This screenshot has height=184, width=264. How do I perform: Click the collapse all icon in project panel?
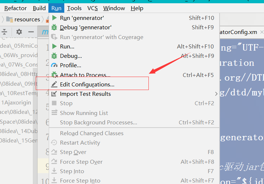pyautogui.click(x=5, y=32)
